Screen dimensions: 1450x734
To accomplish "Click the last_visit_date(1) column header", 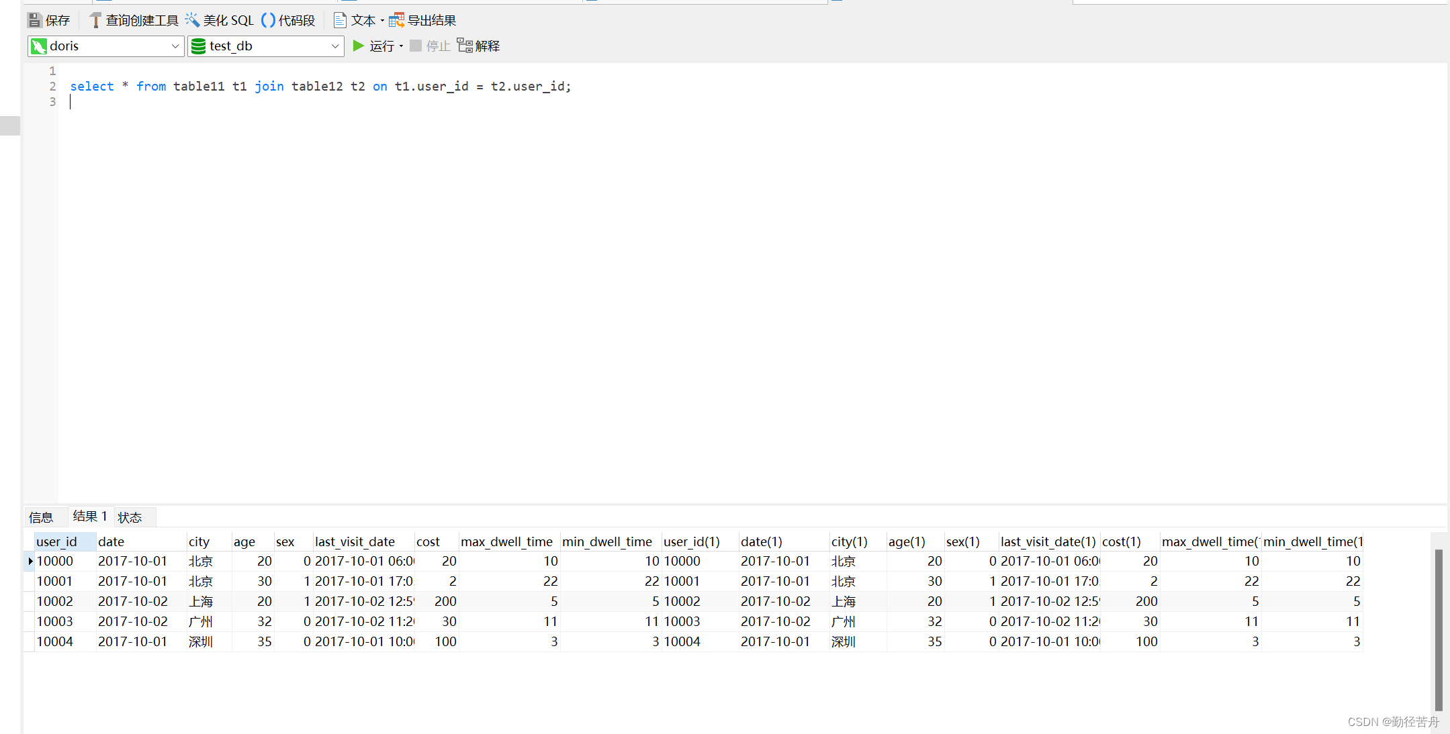I will pyautogui.click(x=1049, y=541).
